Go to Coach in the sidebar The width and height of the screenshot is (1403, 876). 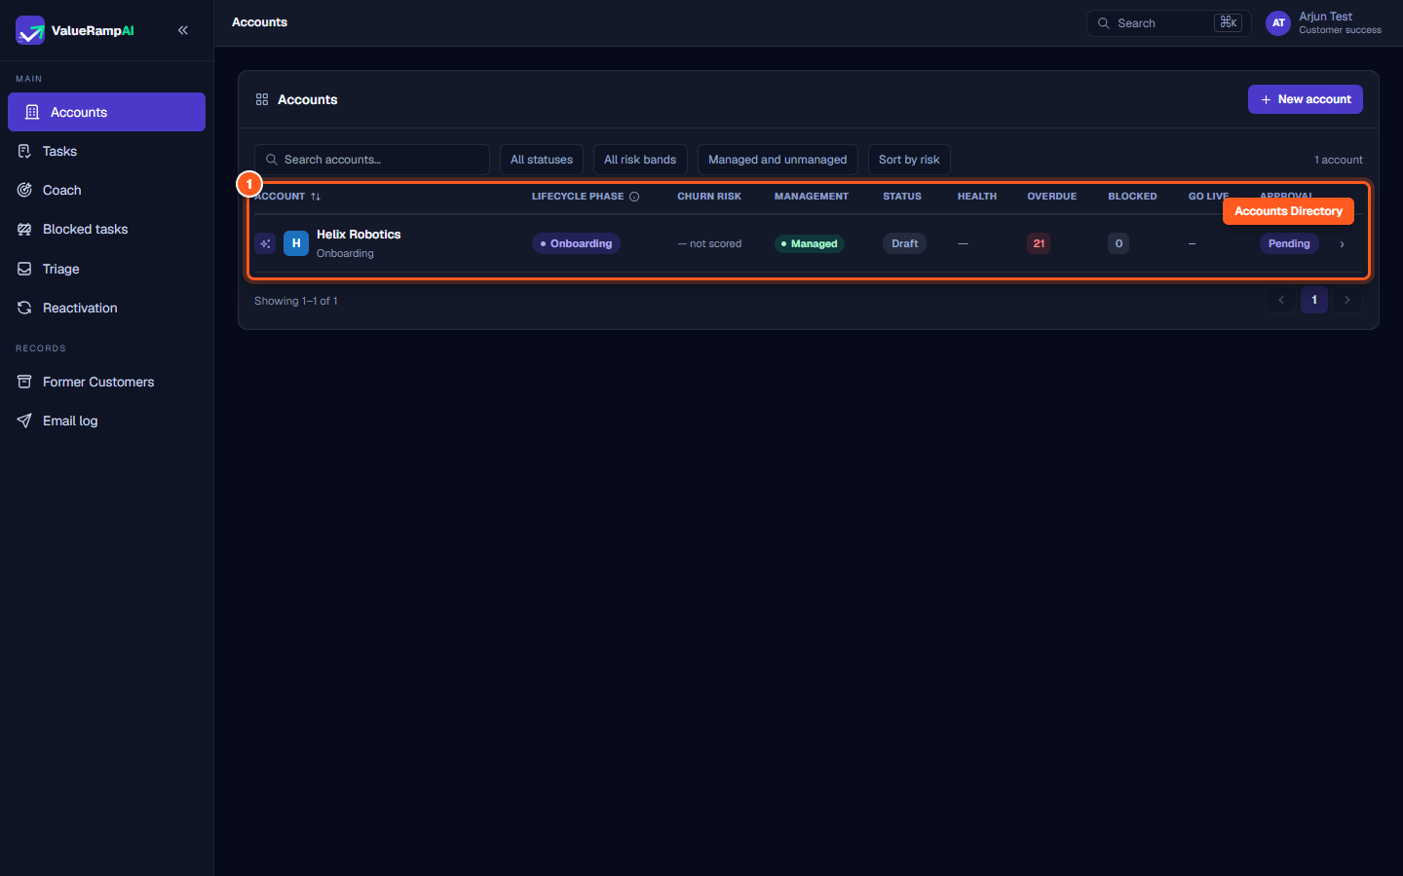(106, 190)
